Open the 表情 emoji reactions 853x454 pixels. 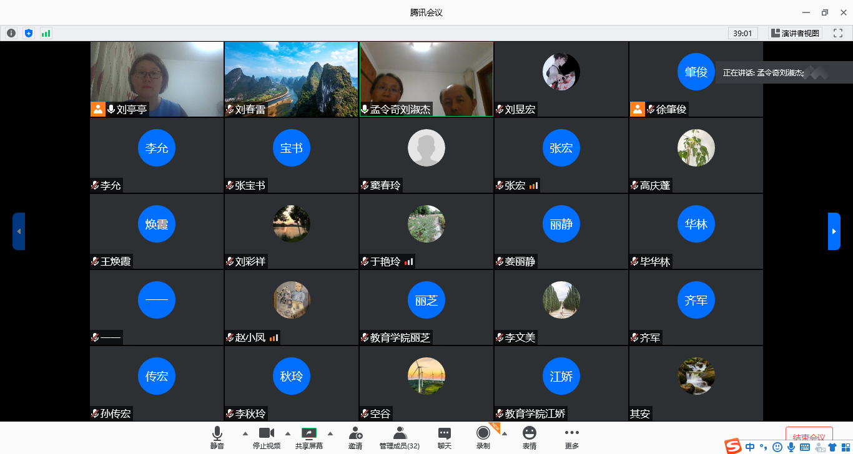[530, 438]
